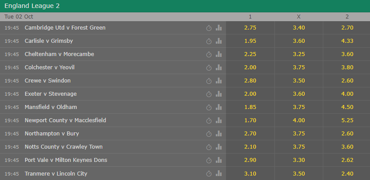Open stats chart for Port Vale v MK Dons

[218, 160]
